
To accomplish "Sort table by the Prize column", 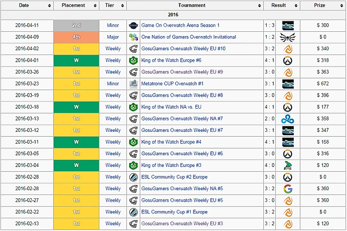I will pyautogui.click(x=323, y=6).
